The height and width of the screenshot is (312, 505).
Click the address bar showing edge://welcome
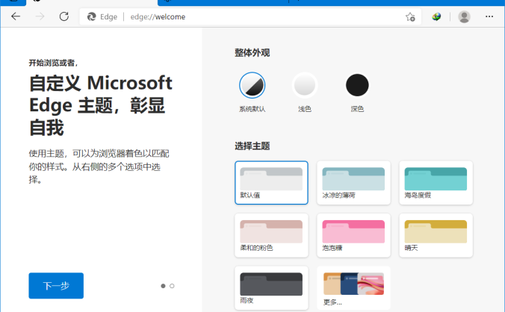click(250, 16)
